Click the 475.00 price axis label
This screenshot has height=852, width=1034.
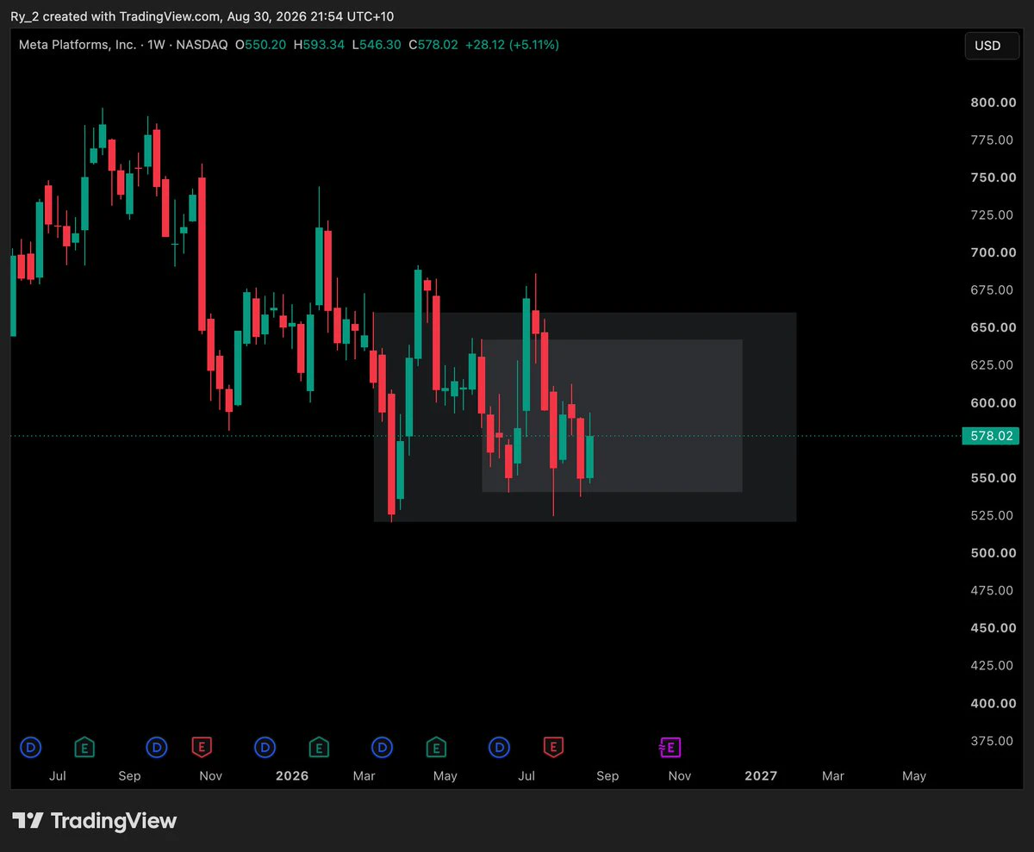(x=993, y=591)
